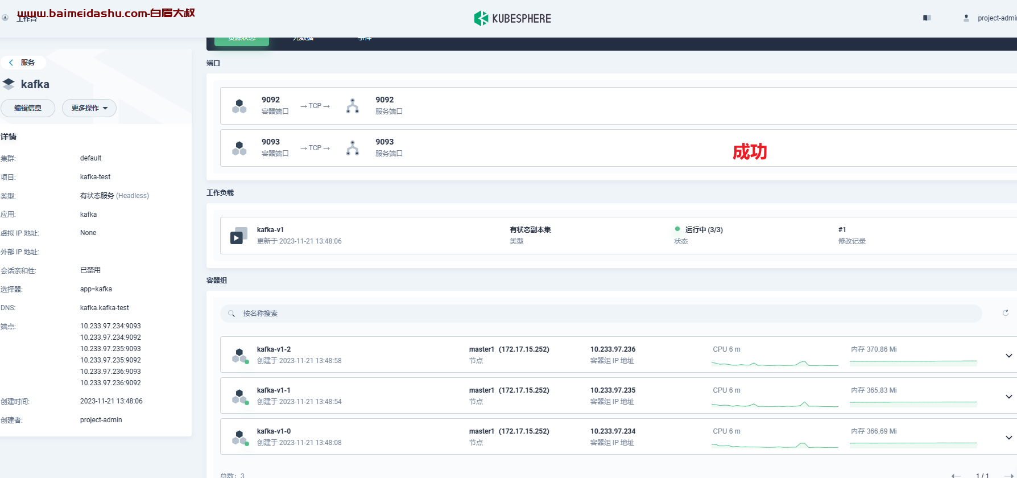Image resolution: width=1017 pixels, height=478 pixels.
Task: Click creation time 2023-11-21 13:48:06
Action: (x=111, y=401)
